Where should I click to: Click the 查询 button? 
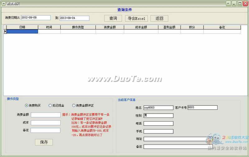pos(113,18)
